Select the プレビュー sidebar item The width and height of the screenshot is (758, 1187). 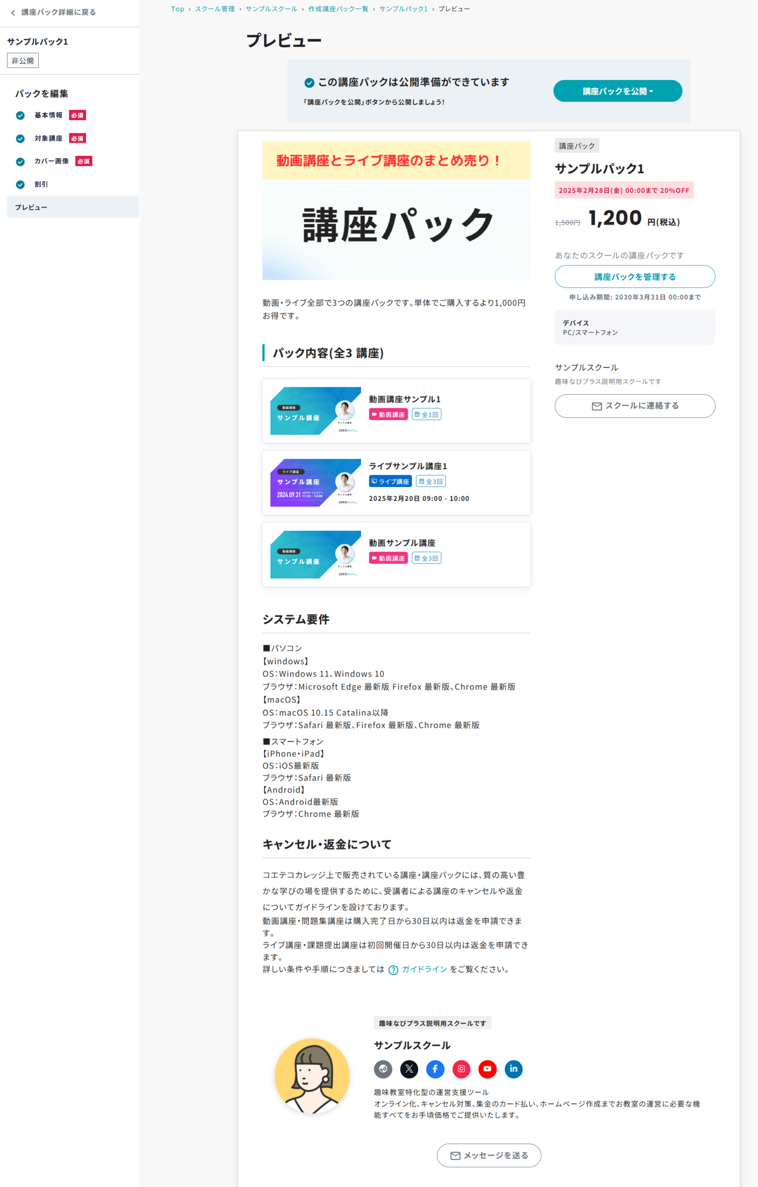point(31,207)
